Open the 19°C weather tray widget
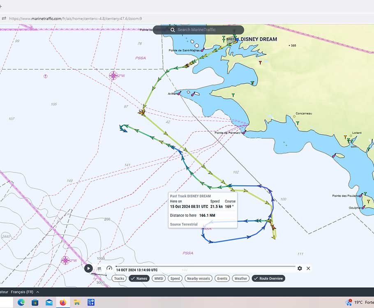Screen dimensions: 374x308 [360, 302]
